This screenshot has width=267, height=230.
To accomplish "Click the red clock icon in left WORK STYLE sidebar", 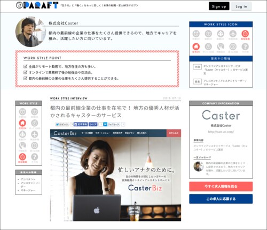I will click(22, 157).
